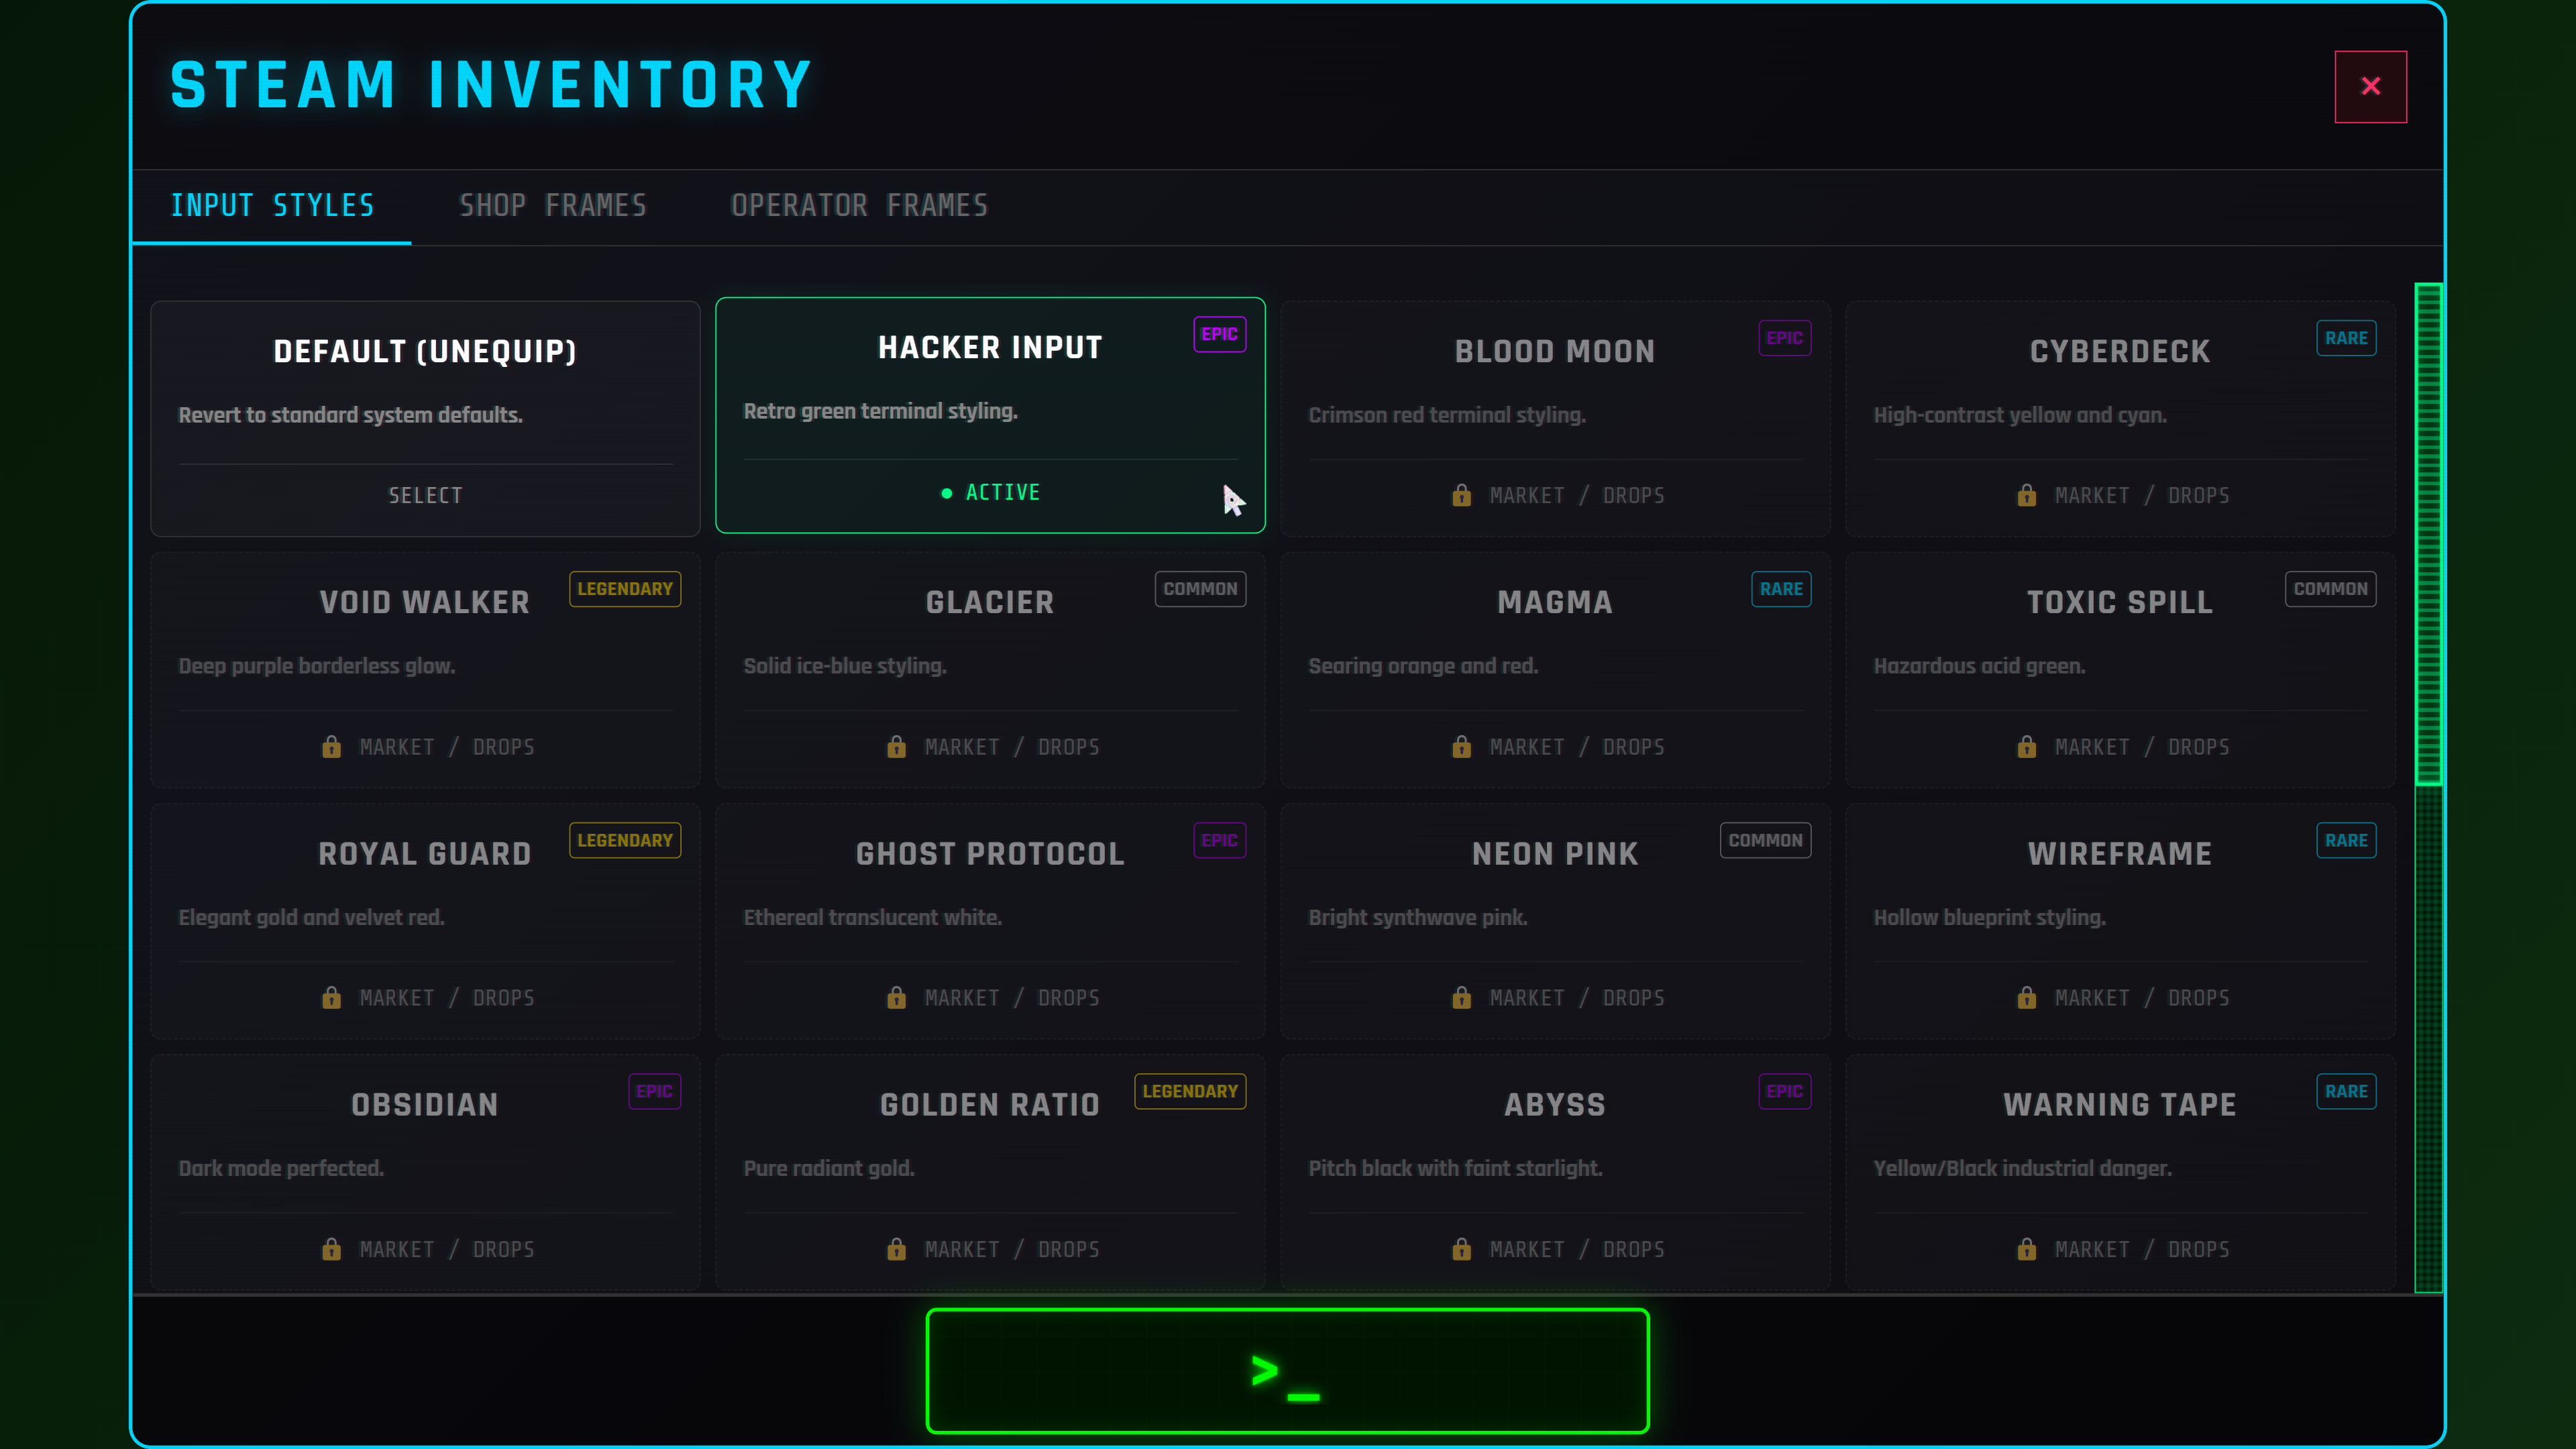Click the Toxic Spill card title
This screenshot has height=1449, width=2576.
[2120, 602]
